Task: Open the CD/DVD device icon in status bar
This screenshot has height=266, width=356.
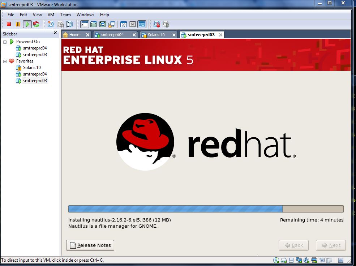Action: [275, 260]
